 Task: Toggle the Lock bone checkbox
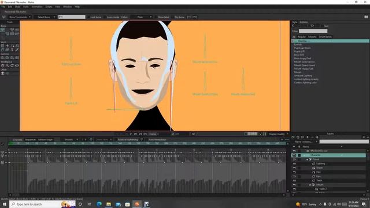point(88,17)
